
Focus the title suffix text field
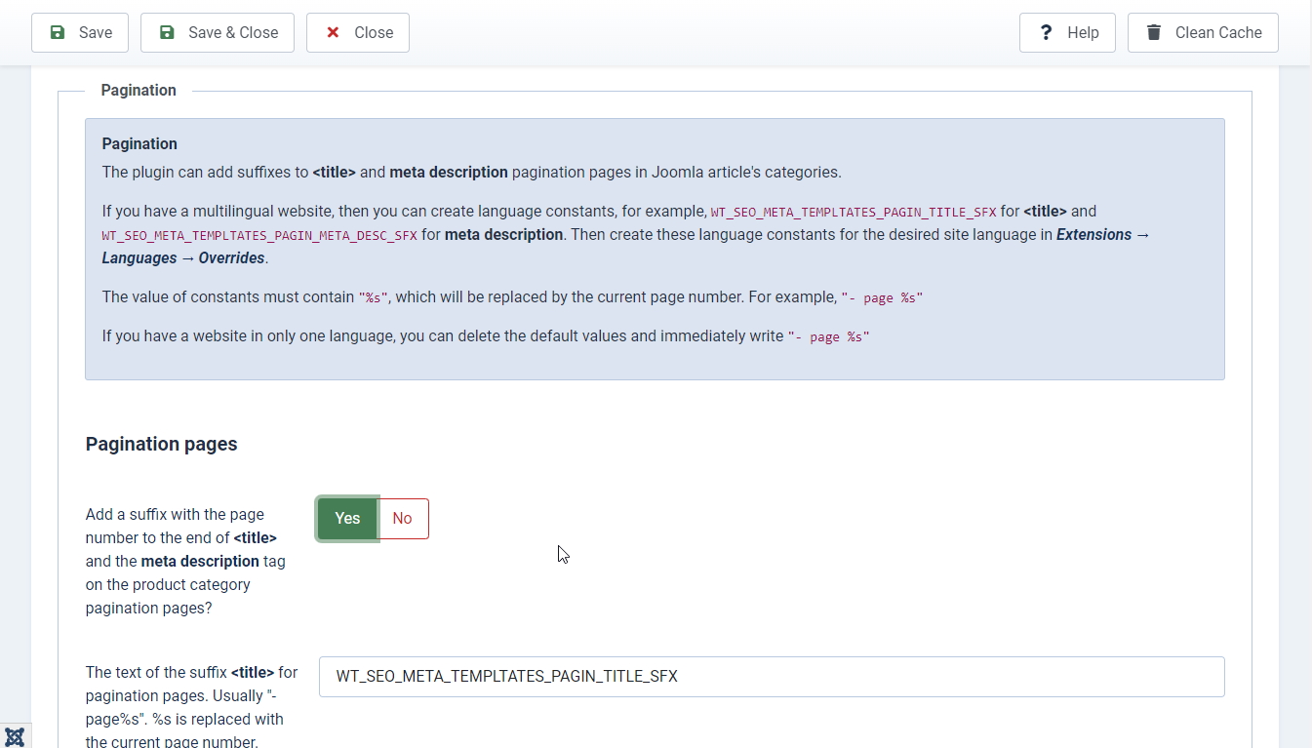[771, 677]
